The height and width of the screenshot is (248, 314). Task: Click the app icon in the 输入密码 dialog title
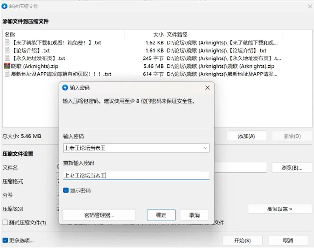(x=65, y=88)
